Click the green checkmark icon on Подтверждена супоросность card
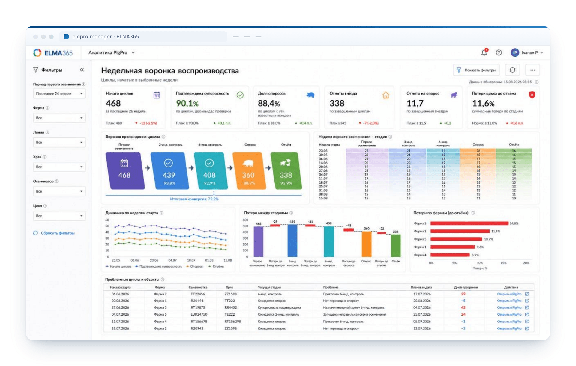This screenshot has height=366, width=576. pyautogui.click(x=240, y=95)
